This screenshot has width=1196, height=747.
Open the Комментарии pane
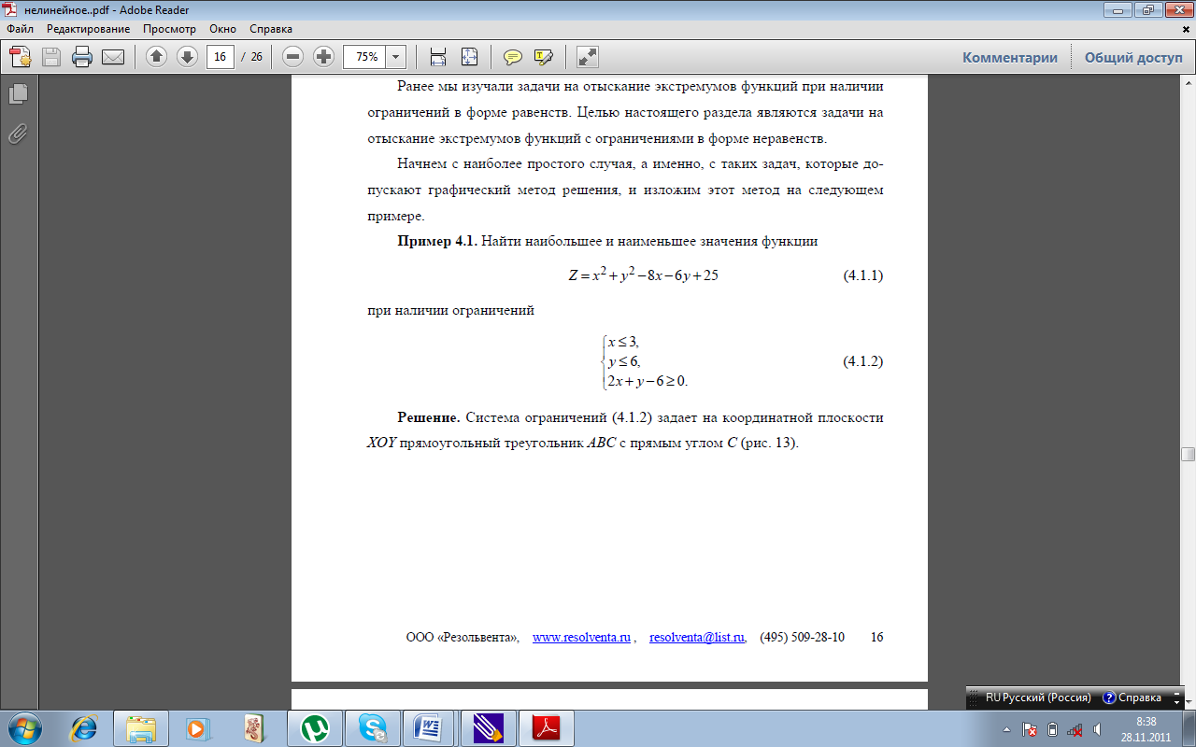[x=1010, y=57]
